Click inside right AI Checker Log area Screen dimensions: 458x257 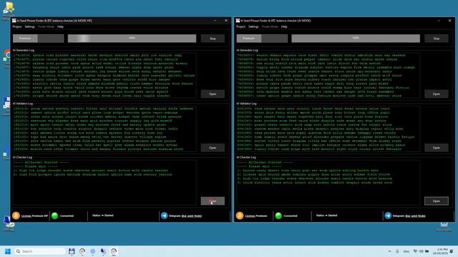click(328, 183)
